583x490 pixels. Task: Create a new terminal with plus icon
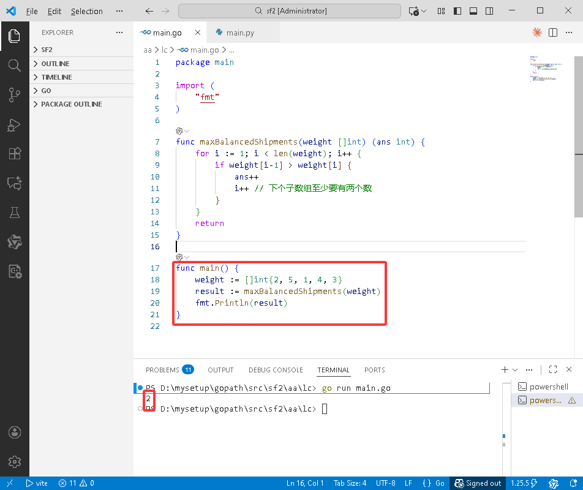click(x=505, y=369)
